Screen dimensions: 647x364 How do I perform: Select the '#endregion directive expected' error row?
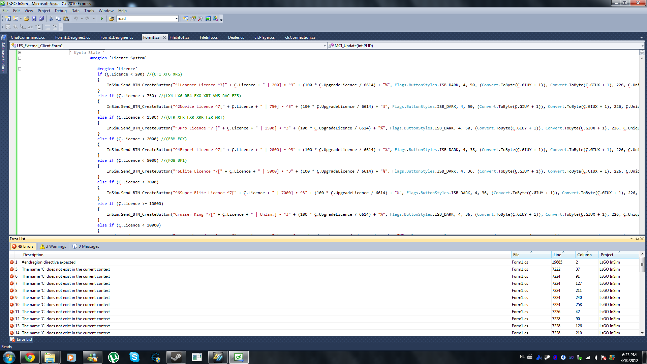pyautogui.click(x=49, y=262)
